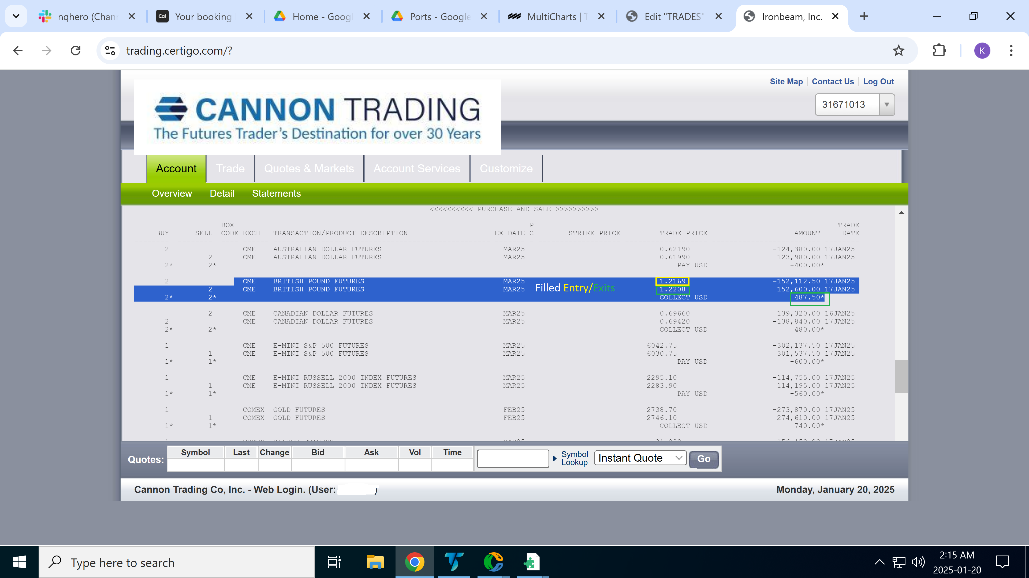Open the notifications action center
The image size is (1029, 578).
click(x=1002, y=562)
